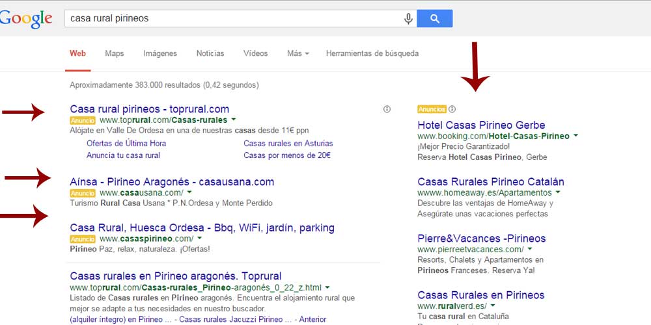Expand the Más dropdown menu
Image resolution: width=651 pixels, height=325 pixels.
pyautogui.click(x=298, y=53)
